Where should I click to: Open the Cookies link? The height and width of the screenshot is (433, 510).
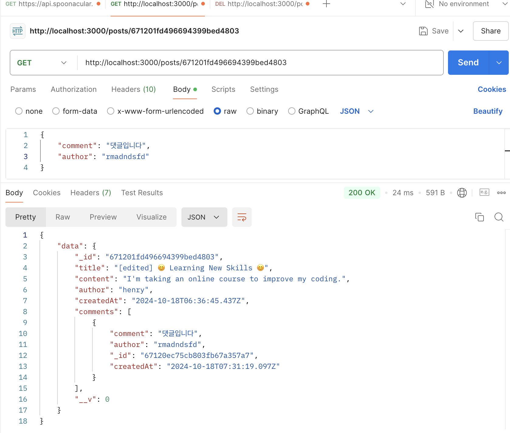[x=492, y=89]
